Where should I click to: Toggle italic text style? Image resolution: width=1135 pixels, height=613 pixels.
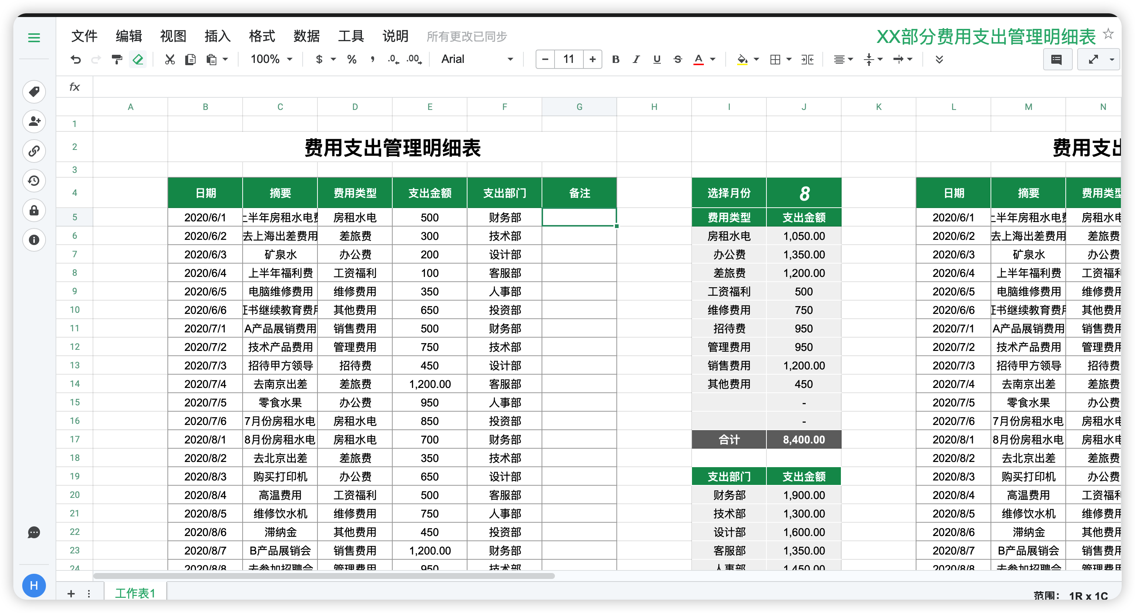coord(636,60)
